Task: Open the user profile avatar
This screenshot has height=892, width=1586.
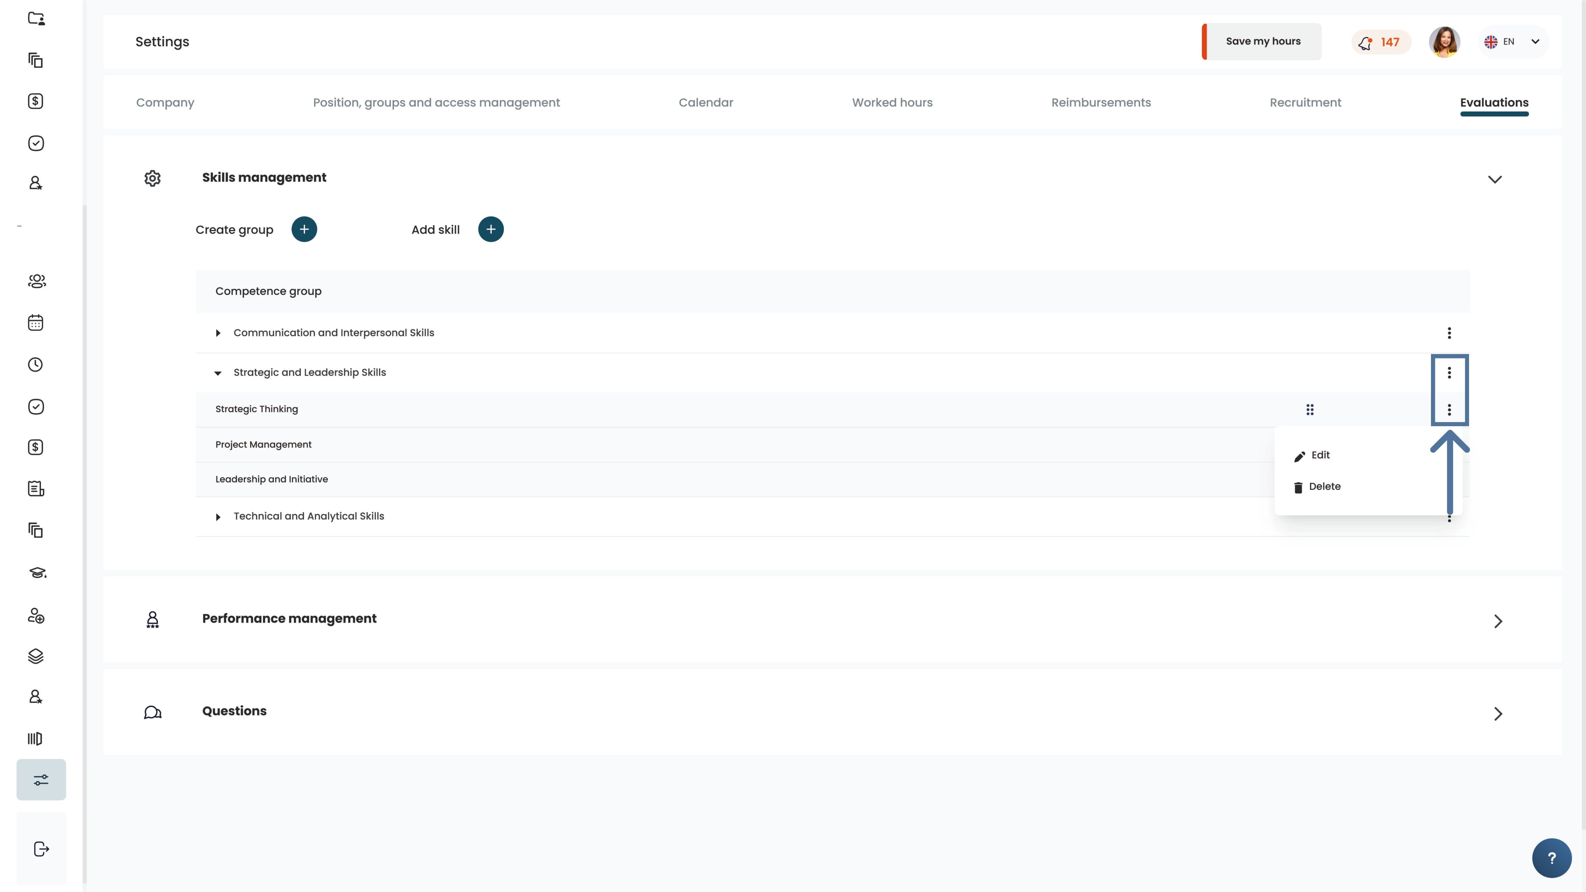Action: click(x=1444, y=42)
